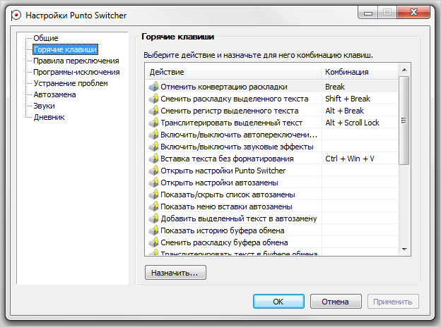
Task: Click the "Отмена" button
Action: point(335,302)
